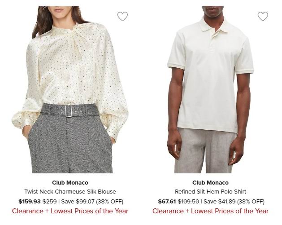The width and height of the screenshot is (282, 225).
Task: Click the linen pants in polo photo
Action: (x=205, y=151)
